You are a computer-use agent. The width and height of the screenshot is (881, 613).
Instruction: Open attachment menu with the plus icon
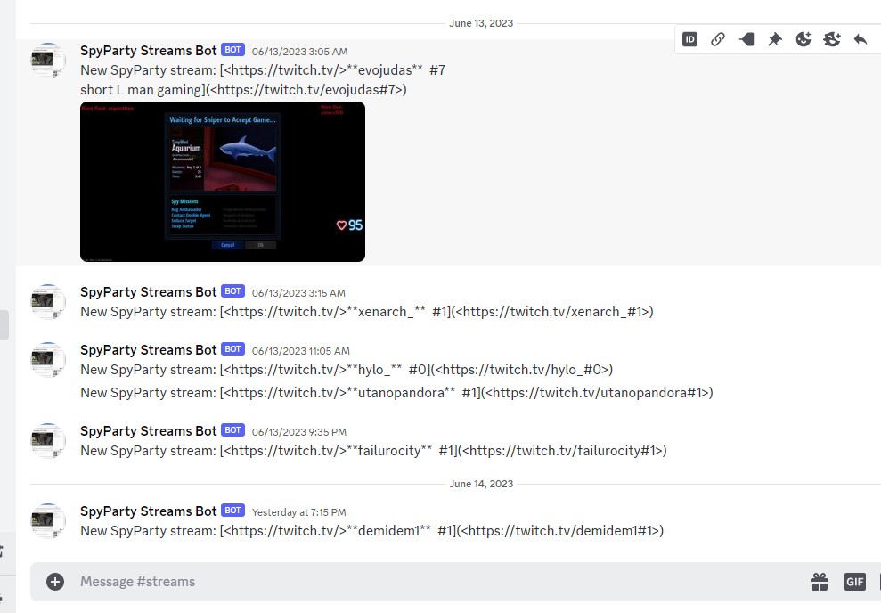(55, 582)
